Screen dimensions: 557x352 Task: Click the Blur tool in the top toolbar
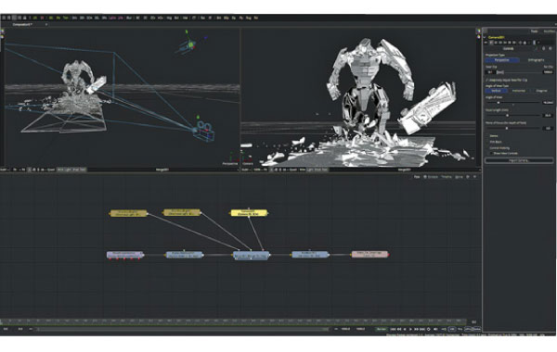pos(129,18)
